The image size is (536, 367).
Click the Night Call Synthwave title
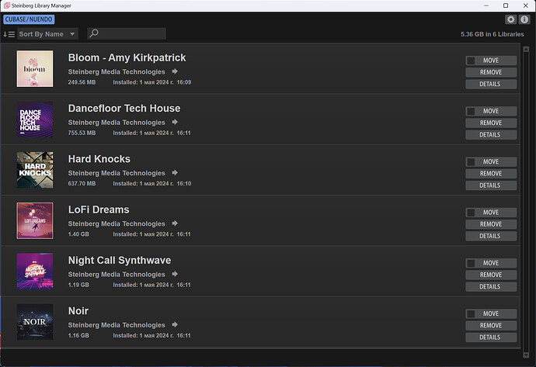click(120, 260)
